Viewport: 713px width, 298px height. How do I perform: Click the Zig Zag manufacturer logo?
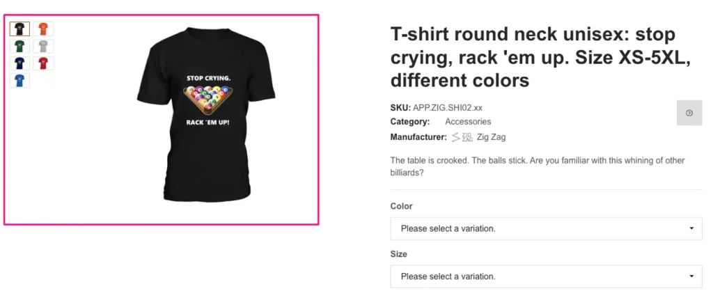[x=462, y=137]
